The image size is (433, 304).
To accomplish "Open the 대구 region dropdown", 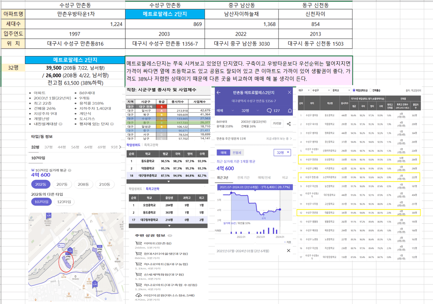I will pyautogui.click(x=304, y=90).
